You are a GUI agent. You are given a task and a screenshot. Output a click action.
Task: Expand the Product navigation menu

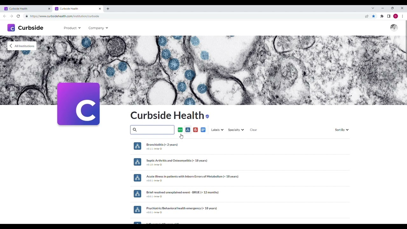72,28
